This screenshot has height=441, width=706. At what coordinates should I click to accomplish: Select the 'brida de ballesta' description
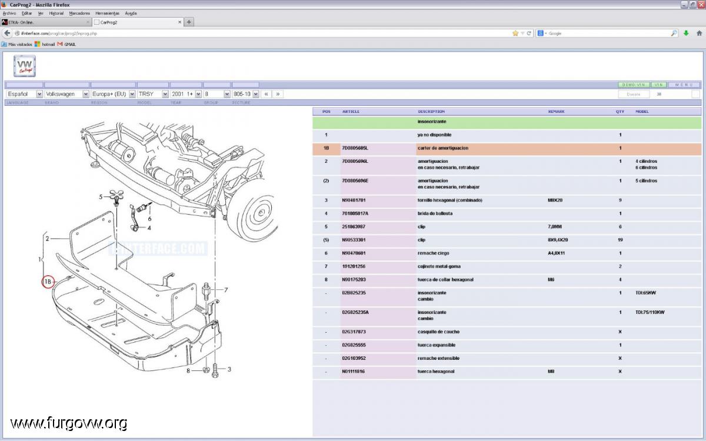435,213
